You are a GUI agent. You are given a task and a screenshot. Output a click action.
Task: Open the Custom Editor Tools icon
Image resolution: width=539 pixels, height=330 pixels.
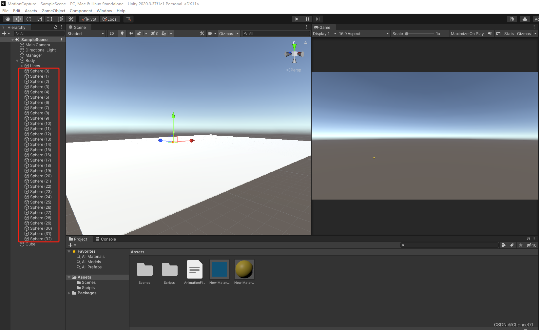pyautogui.click(x=71, y=19)
